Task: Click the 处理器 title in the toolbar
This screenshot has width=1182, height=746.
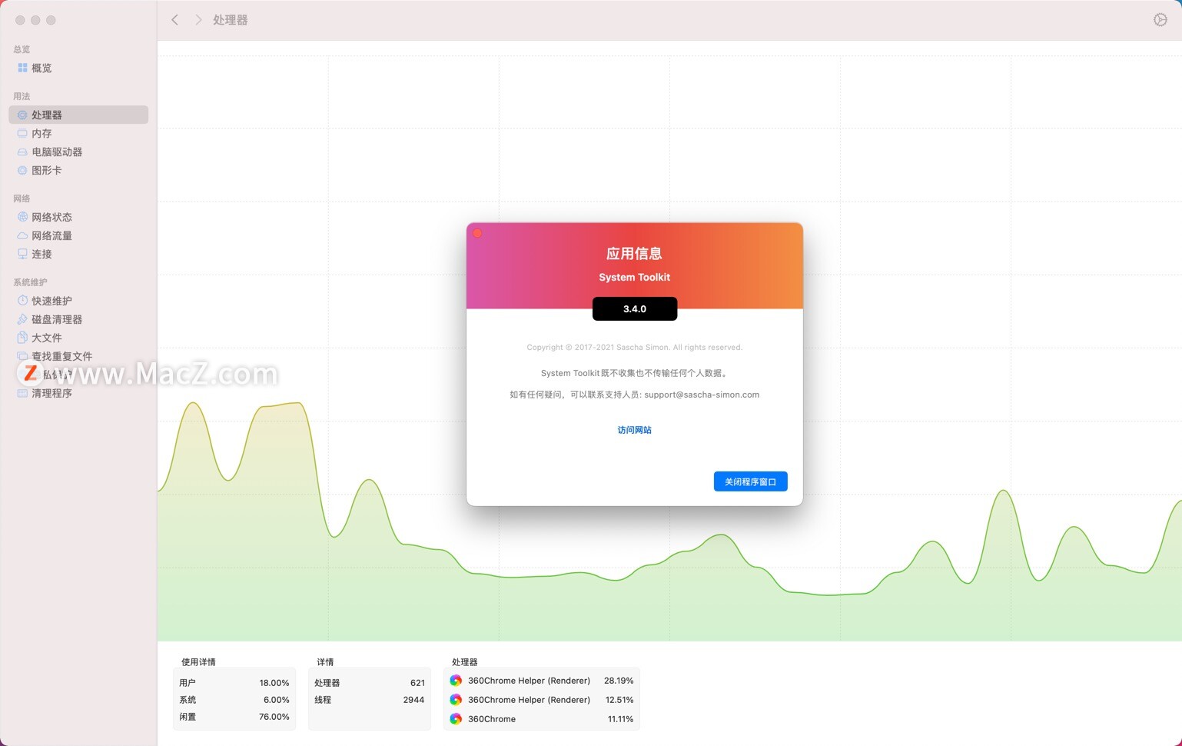Action: [x=231, y=20]
